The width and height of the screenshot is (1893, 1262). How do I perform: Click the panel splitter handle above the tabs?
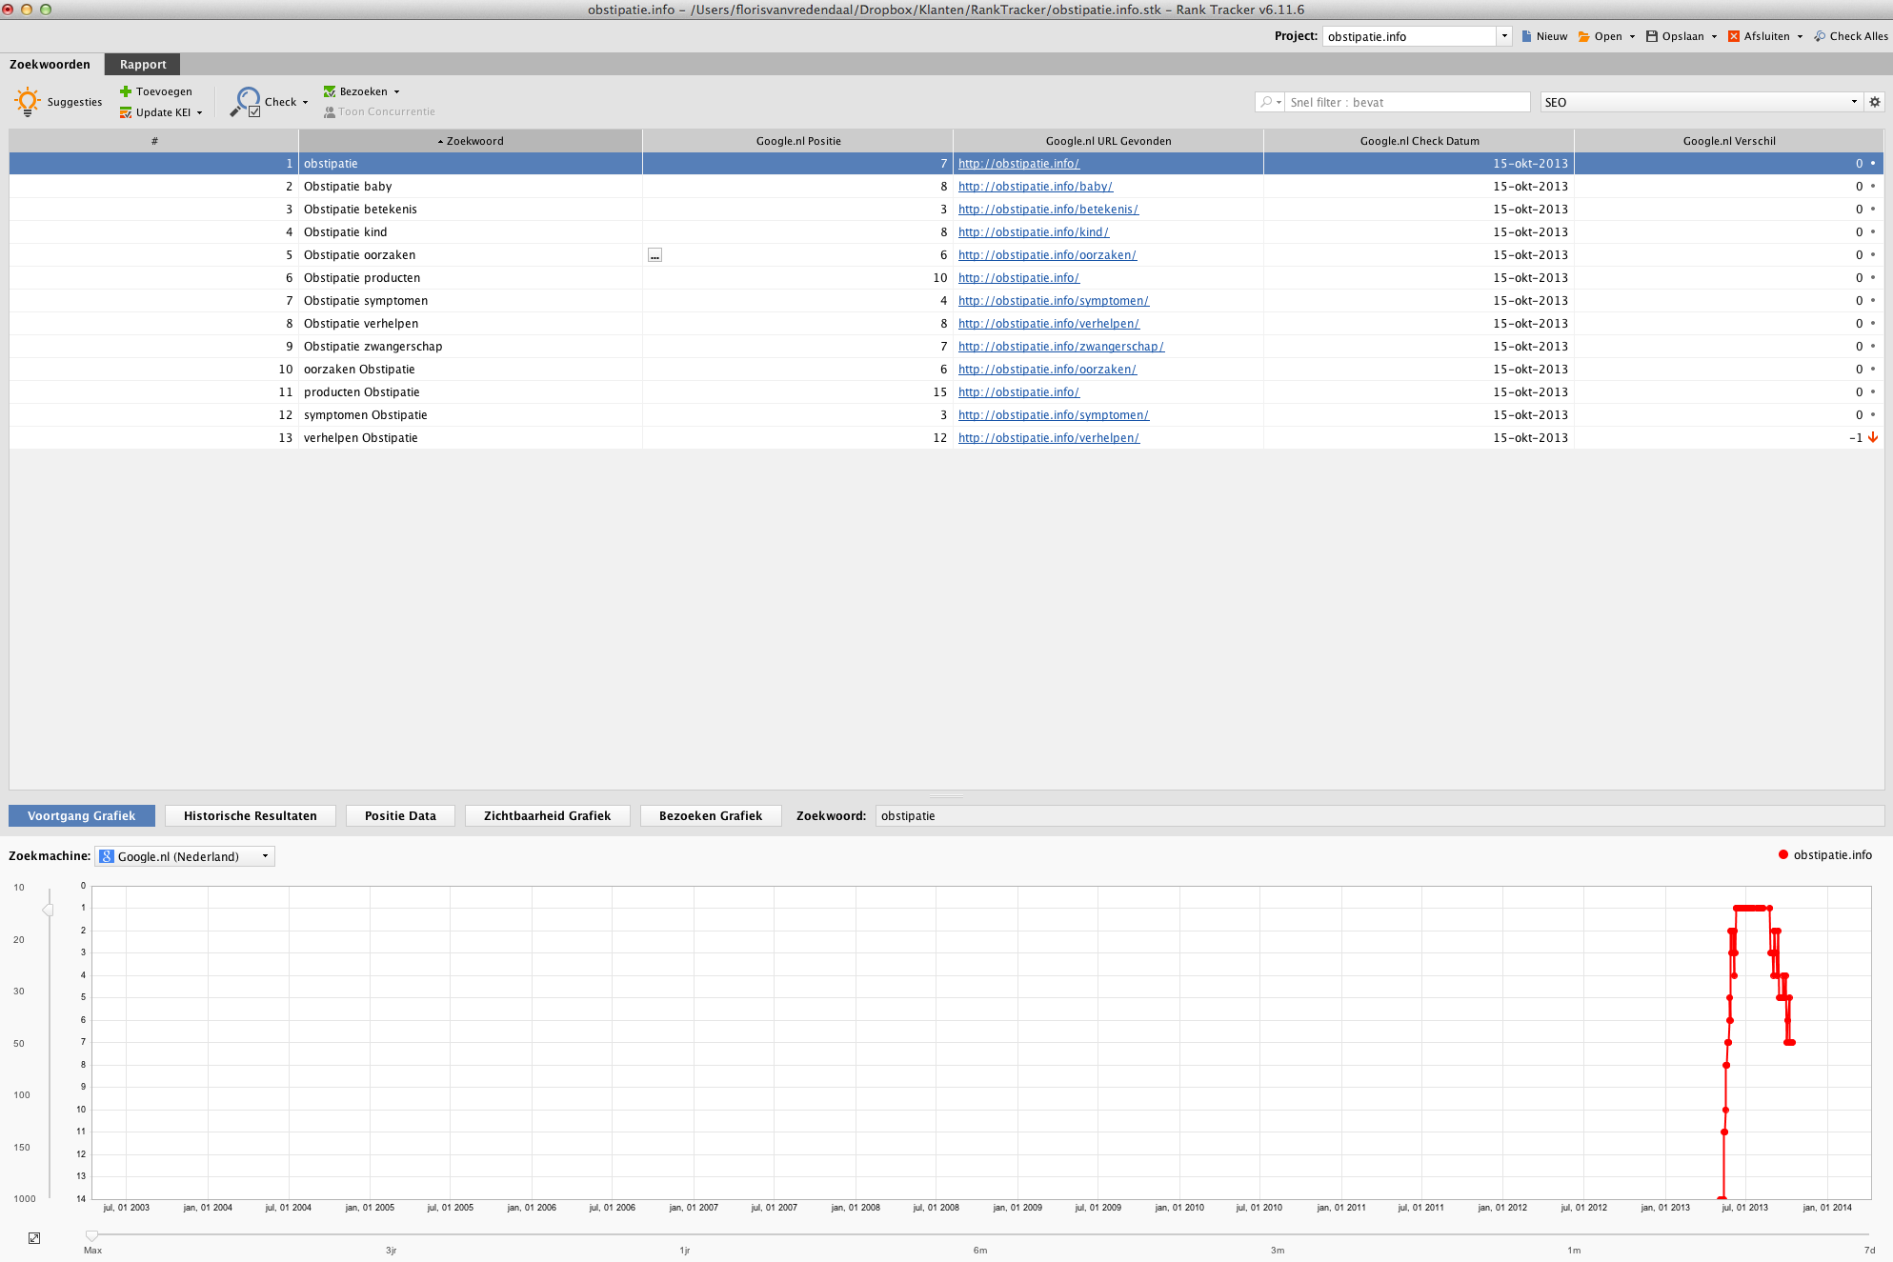pos(946,795)
